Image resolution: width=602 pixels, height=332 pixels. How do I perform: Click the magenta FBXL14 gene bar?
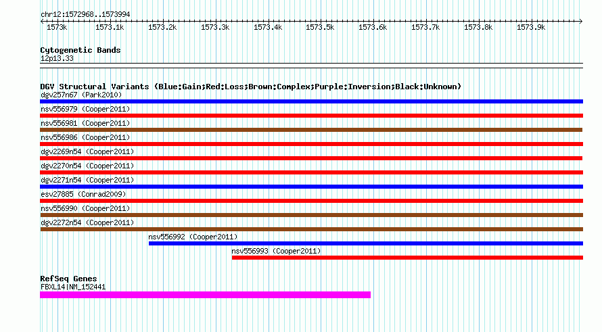click(206, 295)
